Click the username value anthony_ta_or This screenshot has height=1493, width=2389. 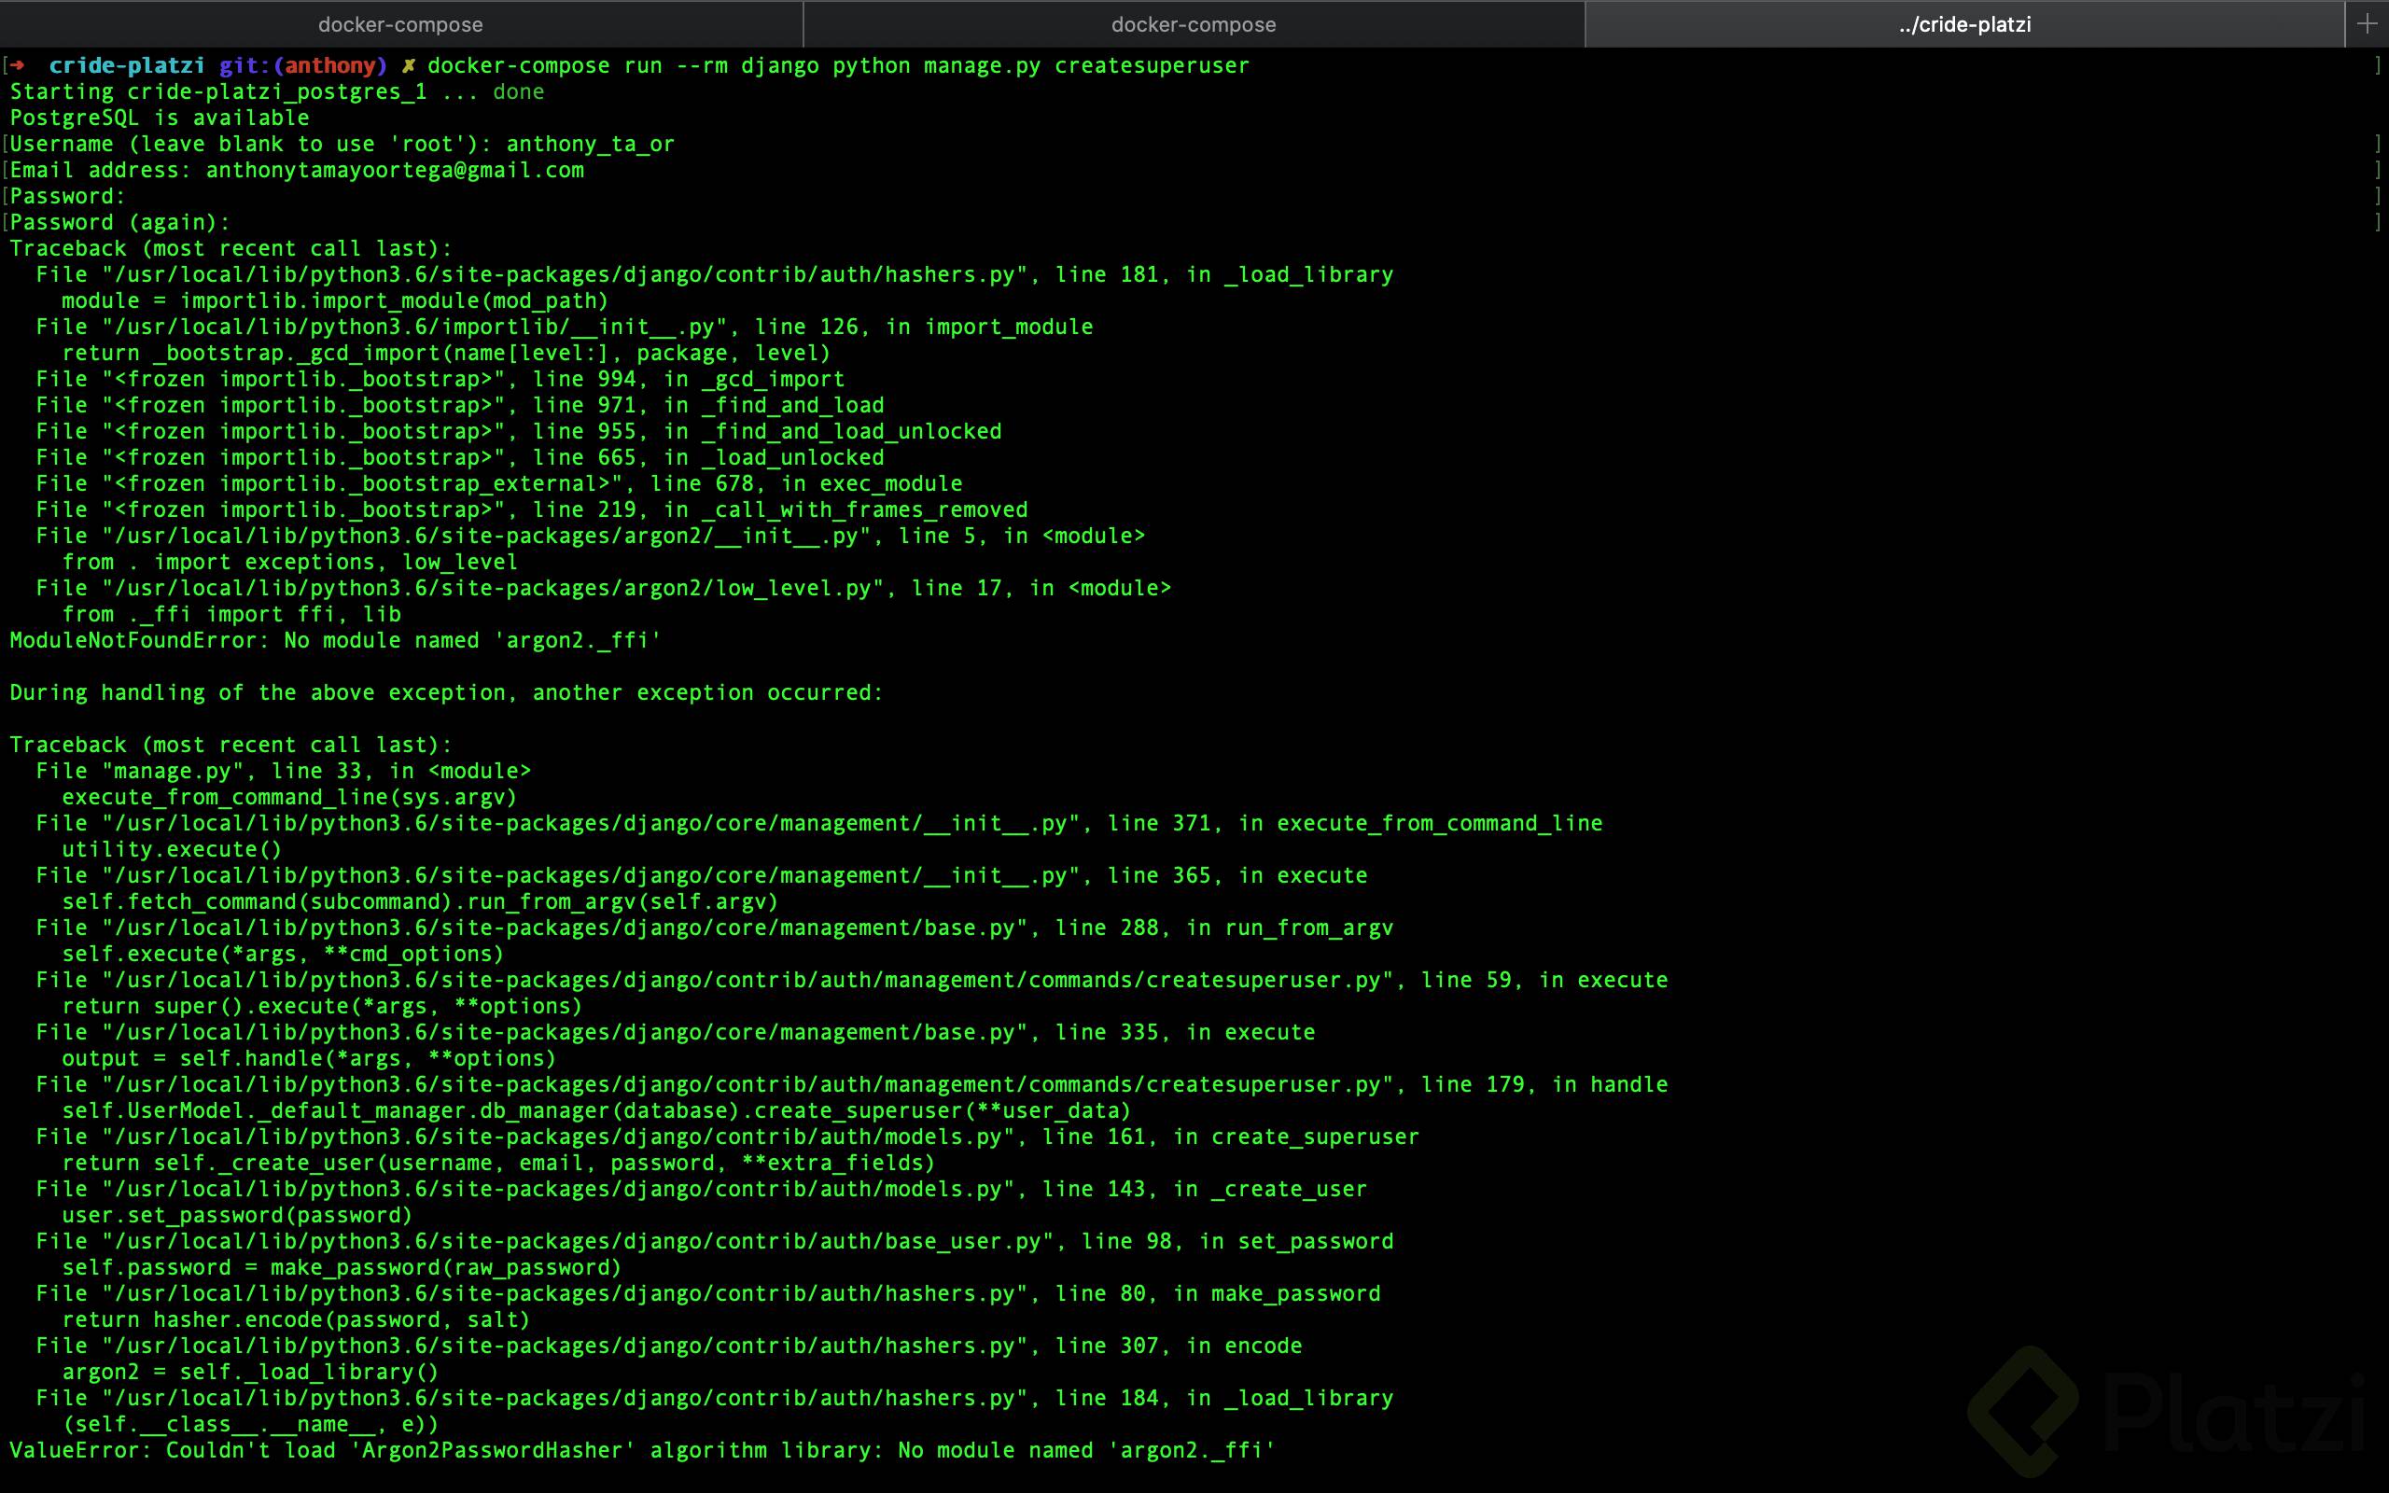click(x=591, y=144)
